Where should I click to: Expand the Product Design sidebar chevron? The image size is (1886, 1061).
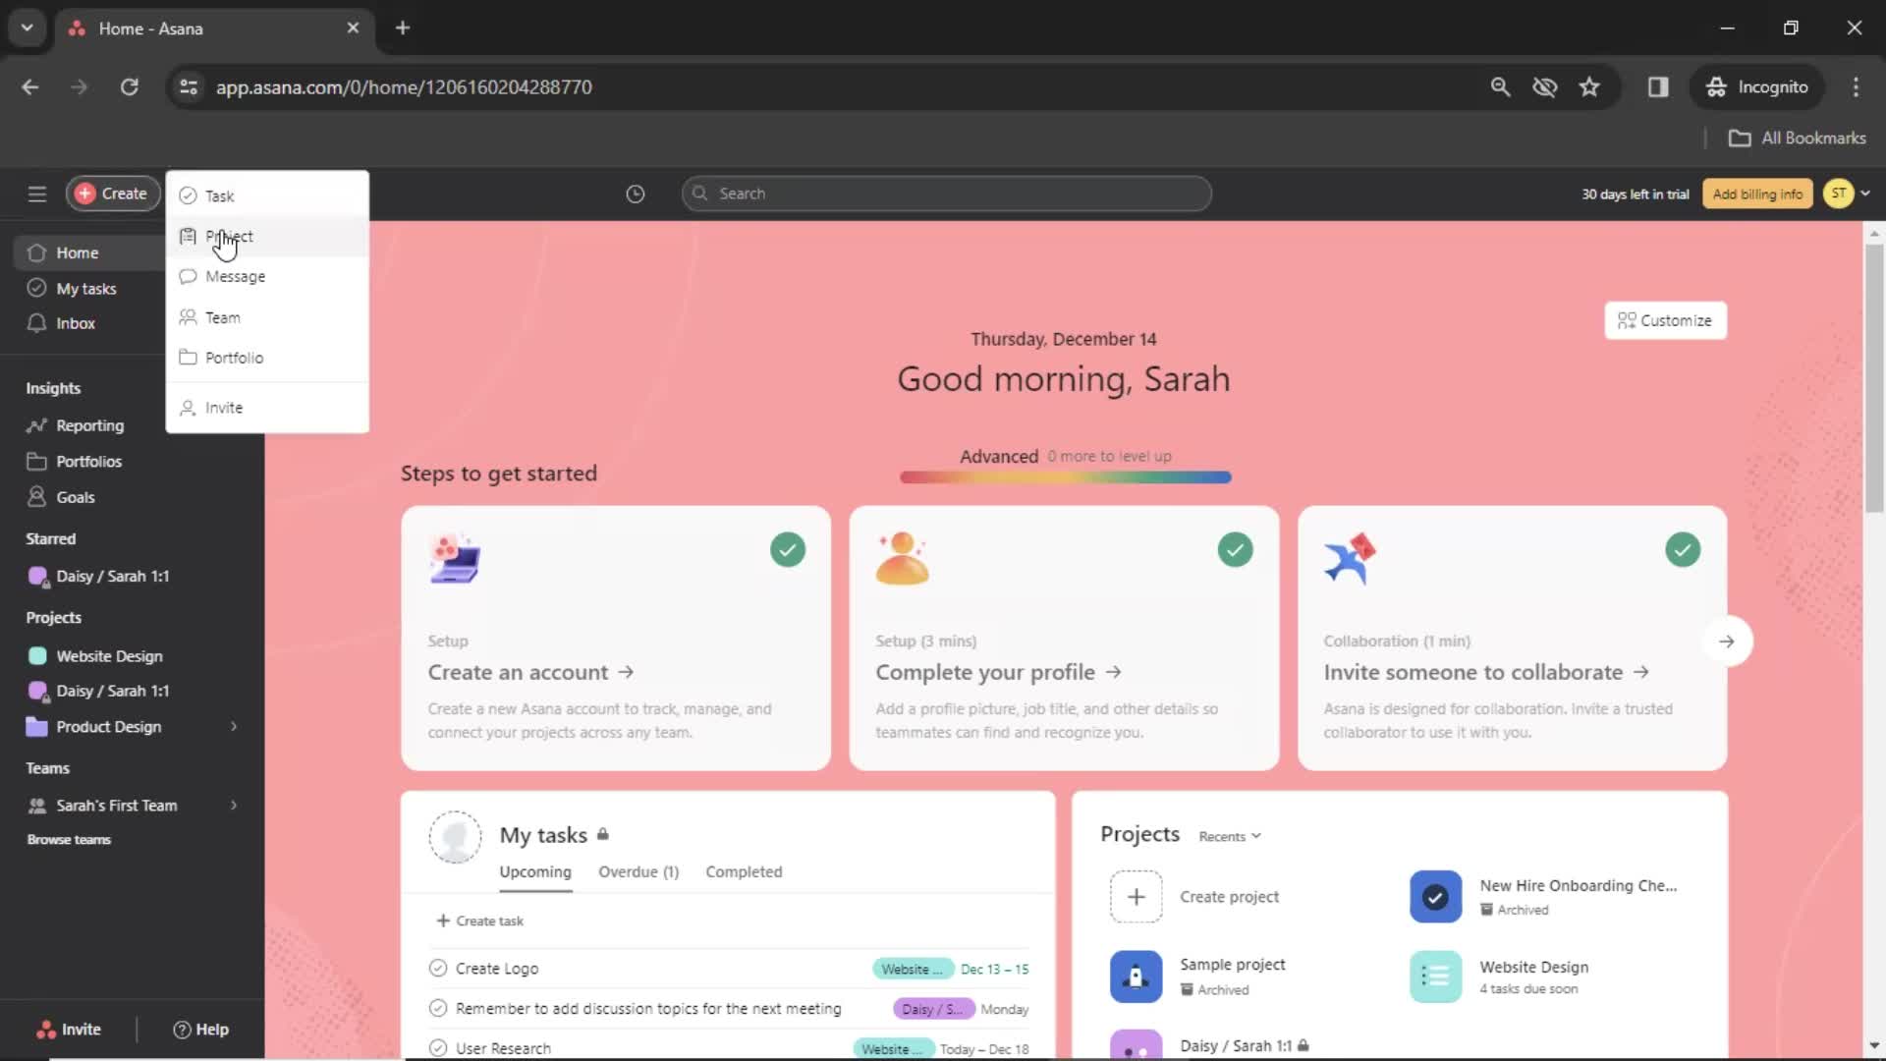tap(234, 726)
